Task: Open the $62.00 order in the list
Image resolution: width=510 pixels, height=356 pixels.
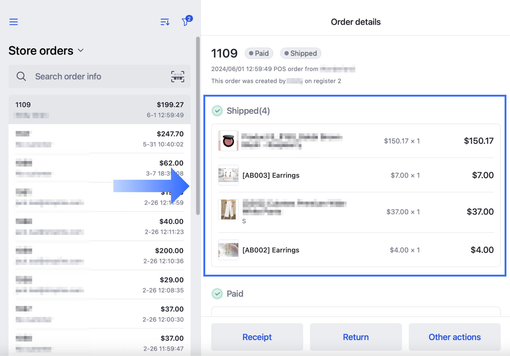Action: [99, 168]
